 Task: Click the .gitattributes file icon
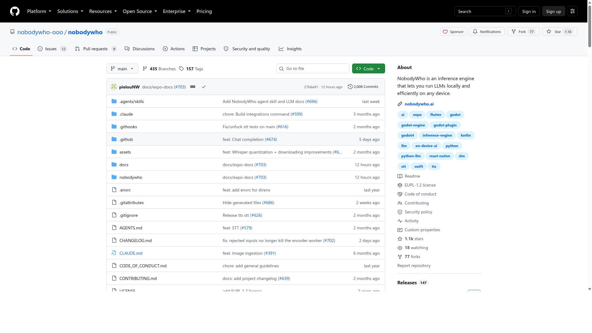[x=114, y=203]
